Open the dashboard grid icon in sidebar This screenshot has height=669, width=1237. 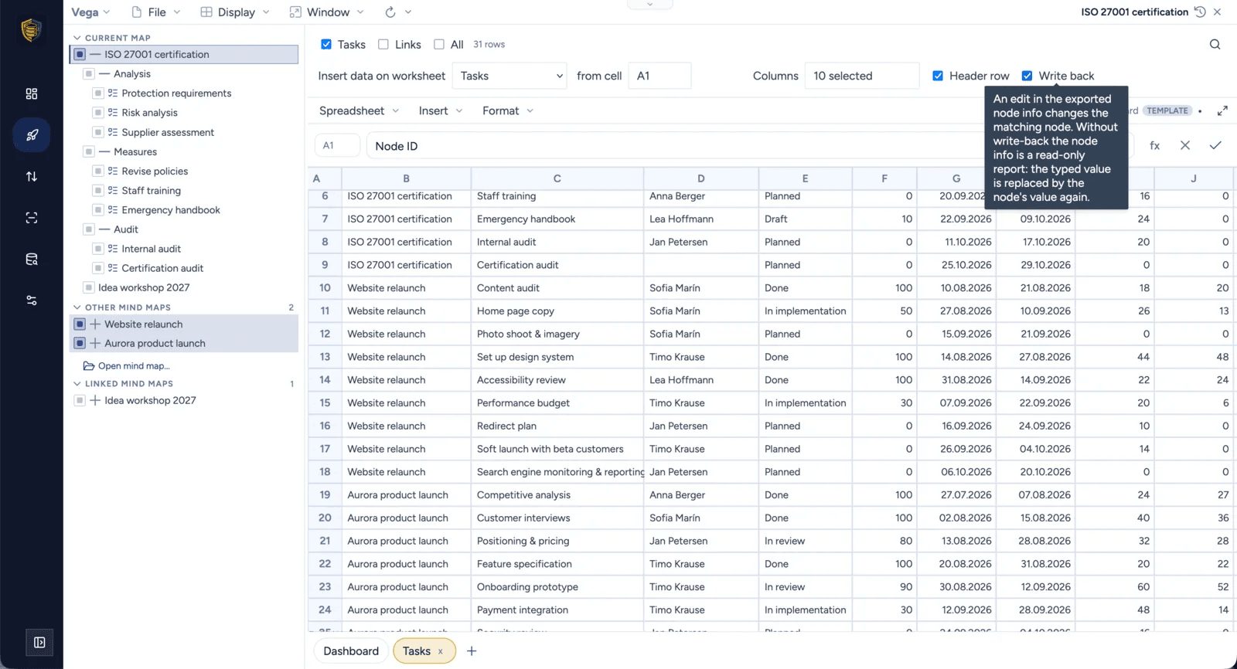click(x=32, y=93)
